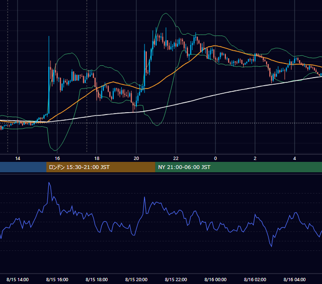Click the NY 21:00-06:00 JST session band
Viewport: 322px width, 284px height.
(x=238, y=167)
